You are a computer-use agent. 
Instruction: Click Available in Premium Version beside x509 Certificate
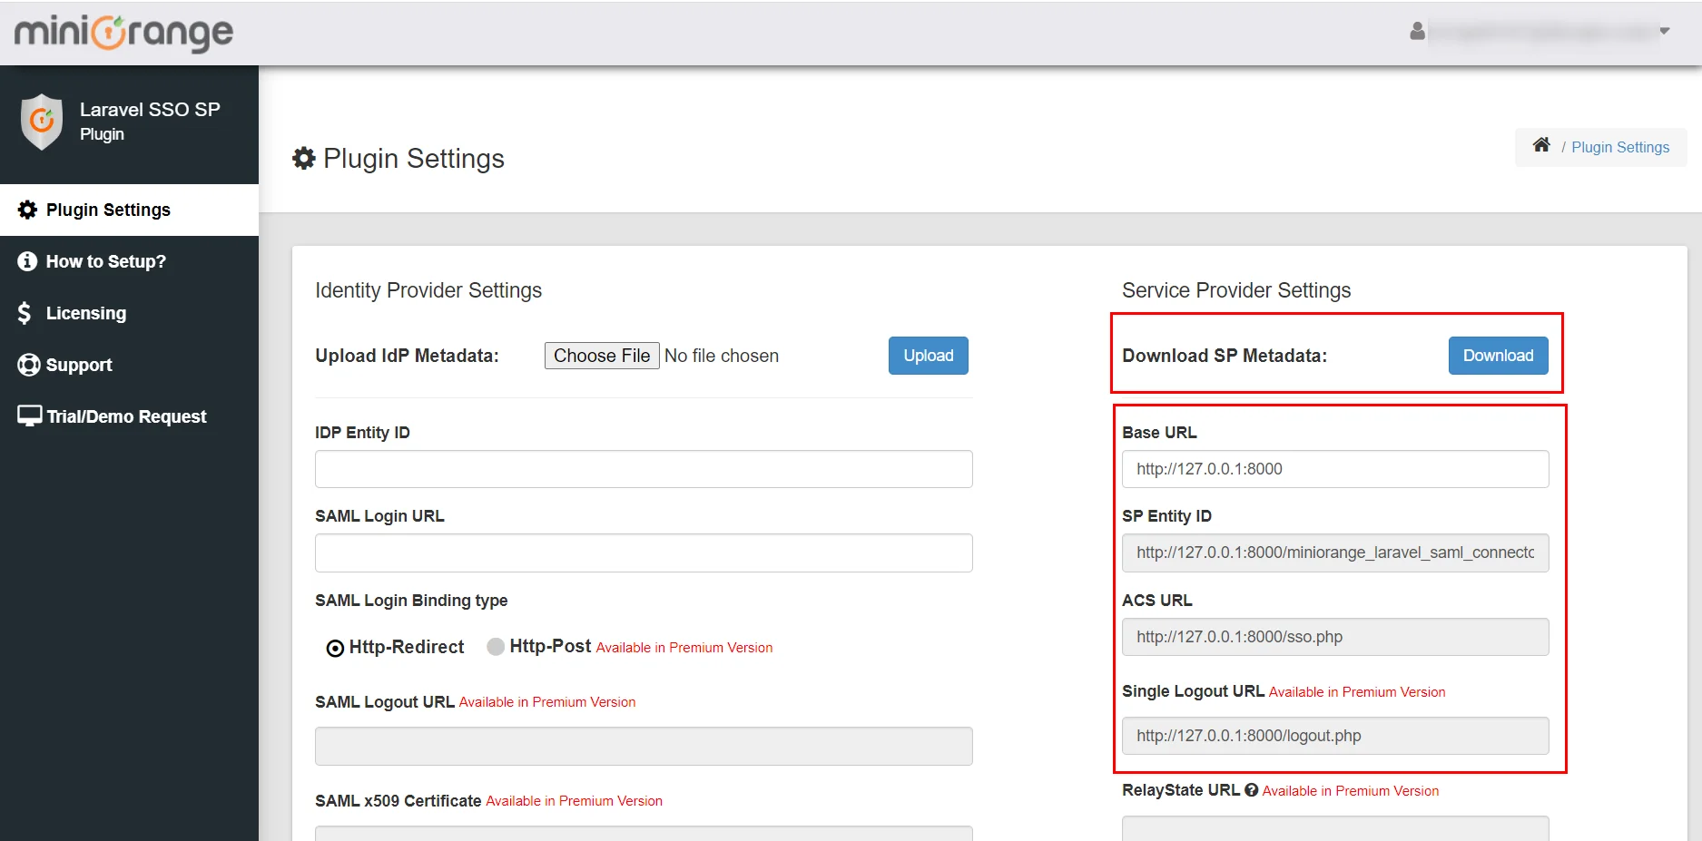[575, 801]
